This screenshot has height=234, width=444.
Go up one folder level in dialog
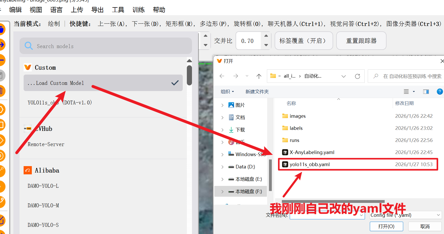pyautogui.click(x=259, y=76)
